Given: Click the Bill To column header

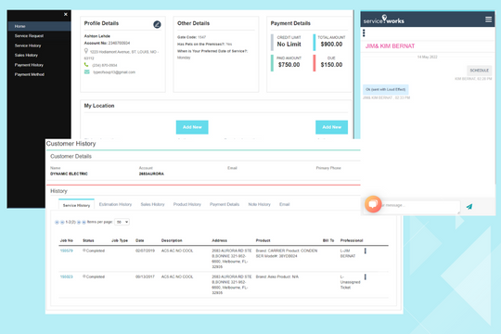Looking at the screenshot, I should point(328,240).
